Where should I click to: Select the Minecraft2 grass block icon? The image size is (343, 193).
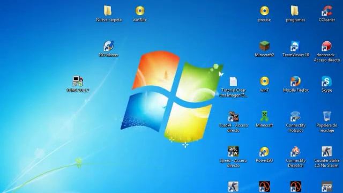pyautogui.click(x=264, y=46)
